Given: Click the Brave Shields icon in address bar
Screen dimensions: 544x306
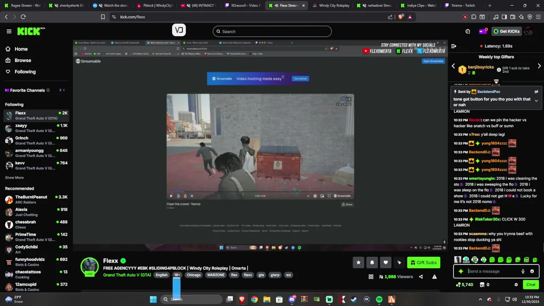Looking at the screenshot, I should (402, 17).
